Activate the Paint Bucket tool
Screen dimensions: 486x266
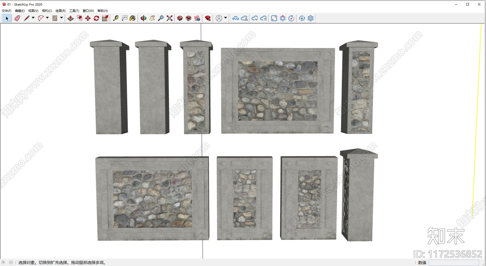tap(132, 18)
